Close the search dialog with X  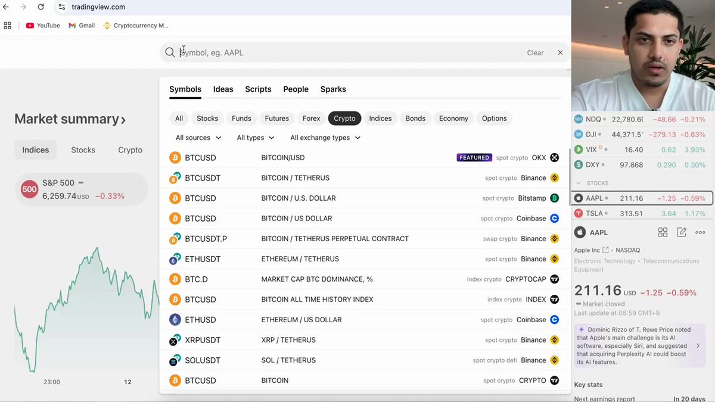click(560, 52)
